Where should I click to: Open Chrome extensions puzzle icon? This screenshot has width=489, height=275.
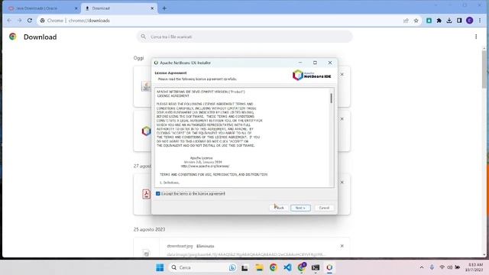(439, 21)
